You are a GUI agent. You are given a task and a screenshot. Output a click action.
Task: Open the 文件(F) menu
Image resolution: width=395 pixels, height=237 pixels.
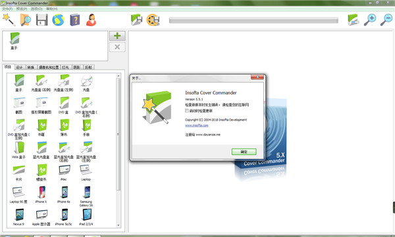tap(7, 9)
